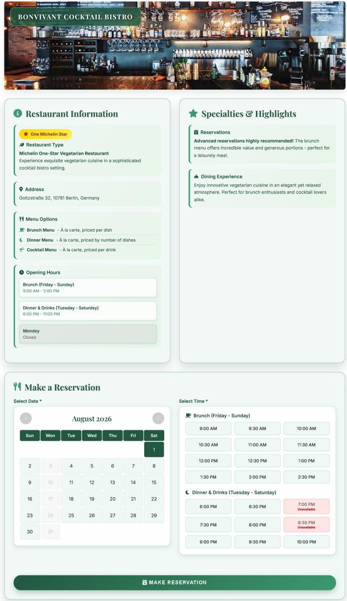
Task: Click the unavailable 8:30 PM slot
Action: [x=306, y=525]
